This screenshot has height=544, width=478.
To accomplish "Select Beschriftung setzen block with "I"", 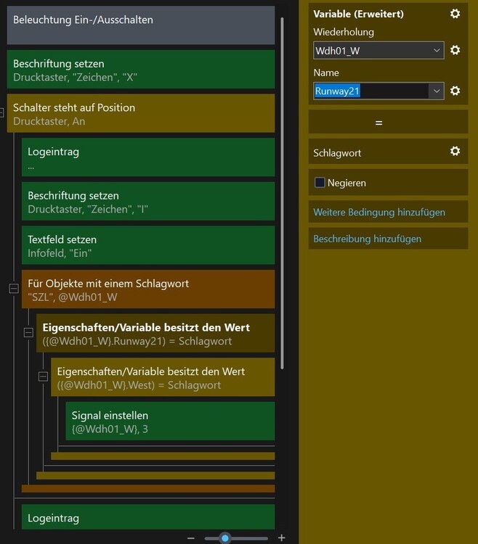I will click(148, 202).
